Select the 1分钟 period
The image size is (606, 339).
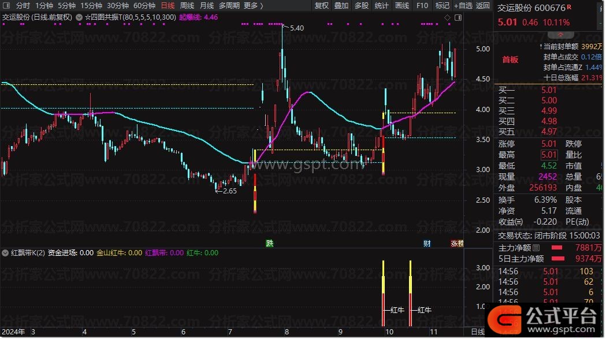[44, 5]
